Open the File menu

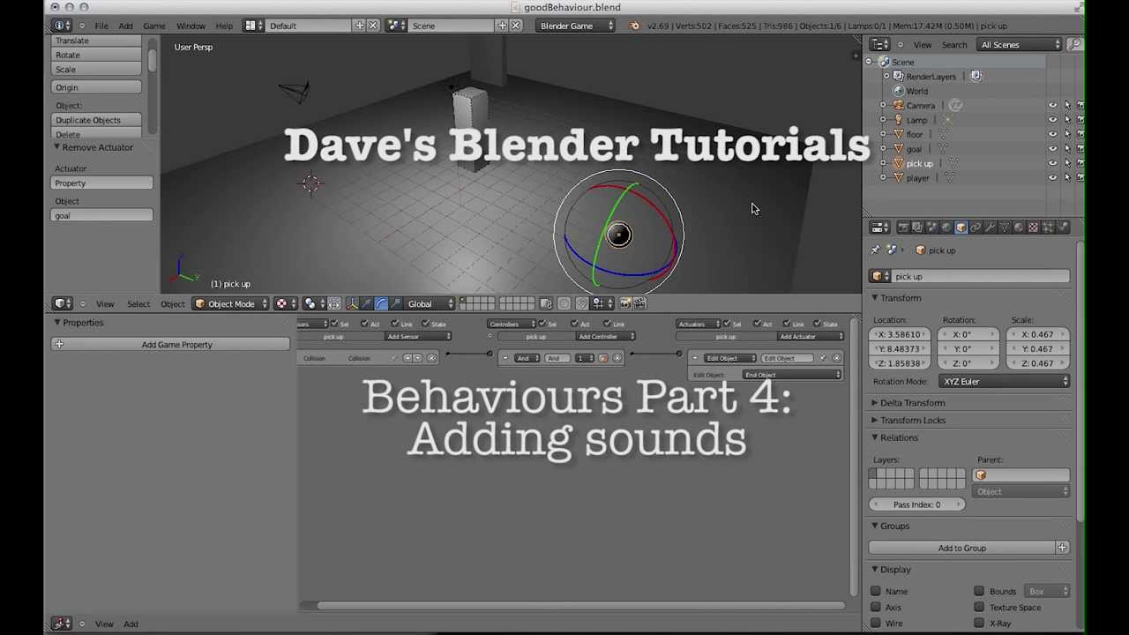click(101, 26)
